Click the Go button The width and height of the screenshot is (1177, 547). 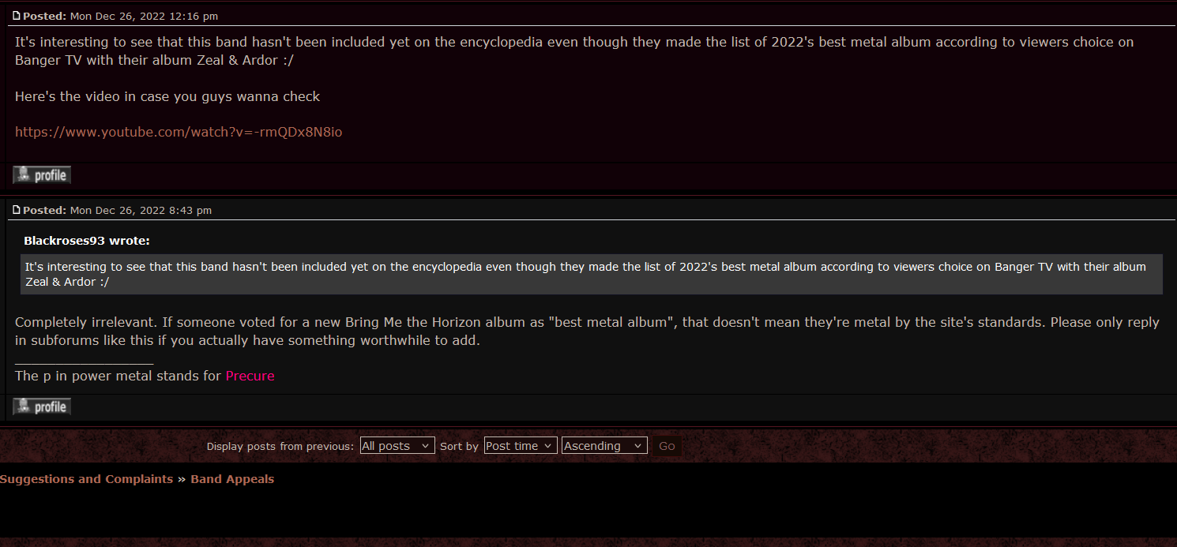(667, 446)
